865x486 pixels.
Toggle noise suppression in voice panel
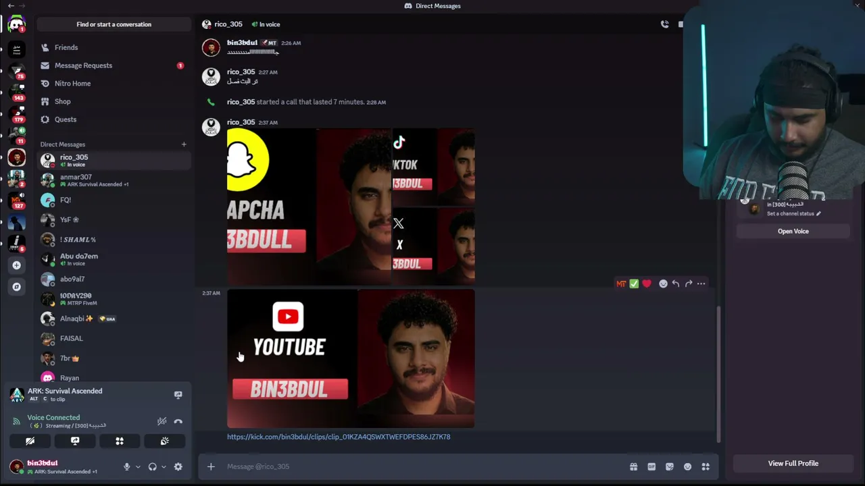click(162, 421)
